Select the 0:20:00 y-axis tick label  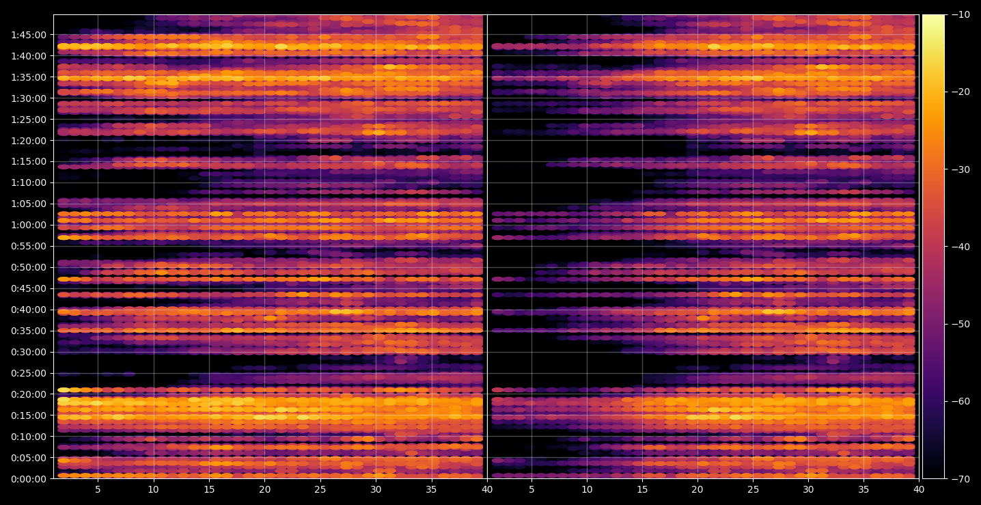click(x=29, y=394)
